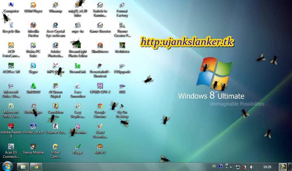Click the F1Upgrade shortcut
The width and height of the screenshot is (292, 171).
pyautogui.click(x=122, y=68)
